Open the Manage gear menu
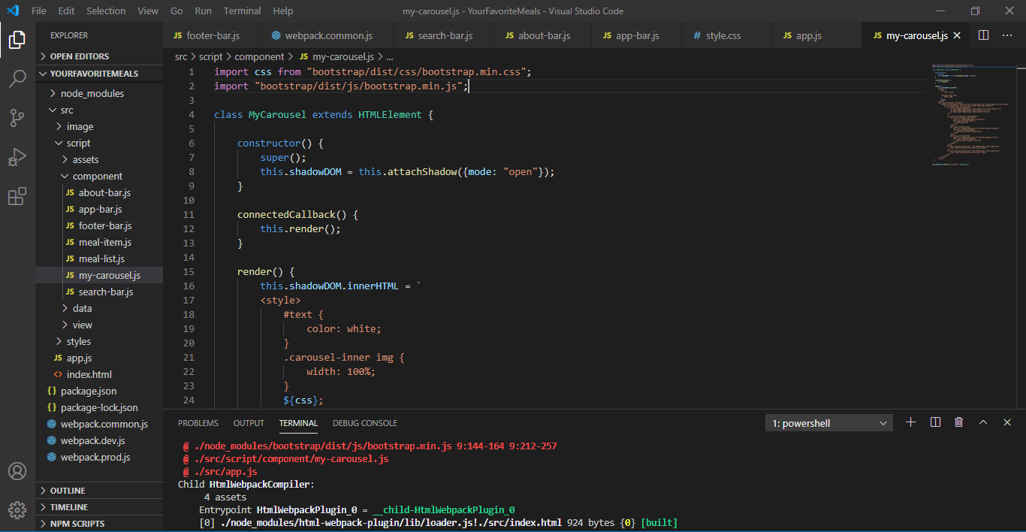This screenshot has height=532, width=1026. [17, 510]
